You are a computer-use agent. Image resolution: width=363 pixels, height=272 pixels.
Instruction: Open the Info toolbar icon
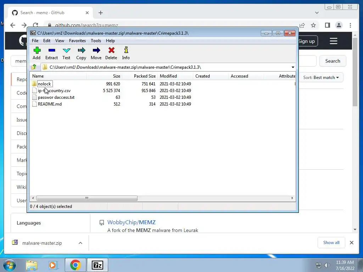pos(126,53)
